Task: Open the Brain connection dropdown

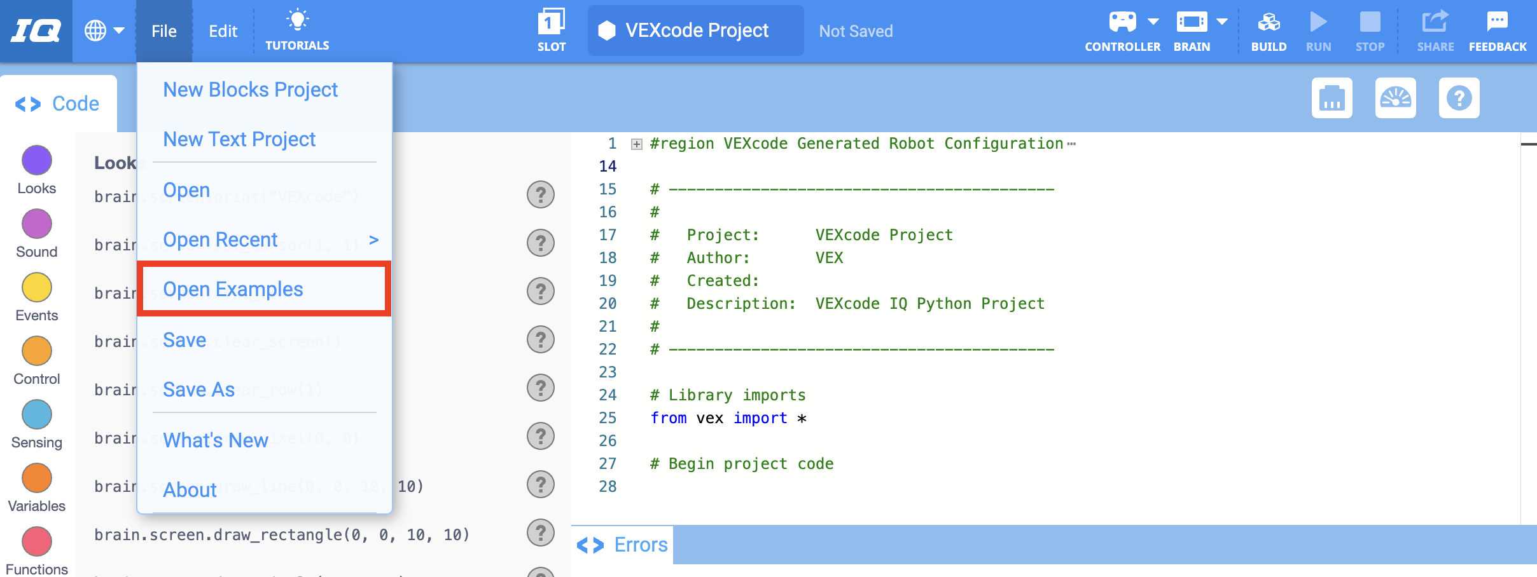Action: (1221, 21)
